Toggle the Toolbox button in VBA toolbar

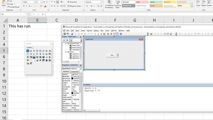117,34
